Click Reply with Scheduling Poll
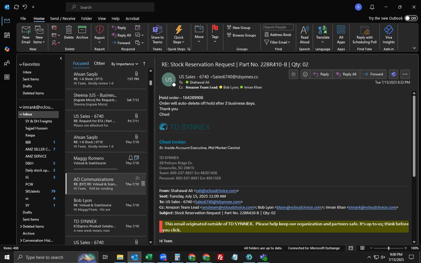This screenshot has height=263, width=421. (365, 35)
